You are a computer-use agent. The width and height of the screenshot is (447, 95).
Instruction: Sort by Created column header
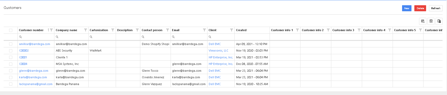pyautogui.click(x=241, y=30)
